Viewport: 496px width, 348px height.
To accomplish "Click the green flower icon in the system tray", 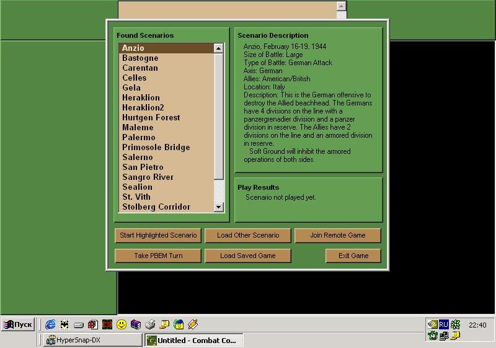I will point(456,324).
